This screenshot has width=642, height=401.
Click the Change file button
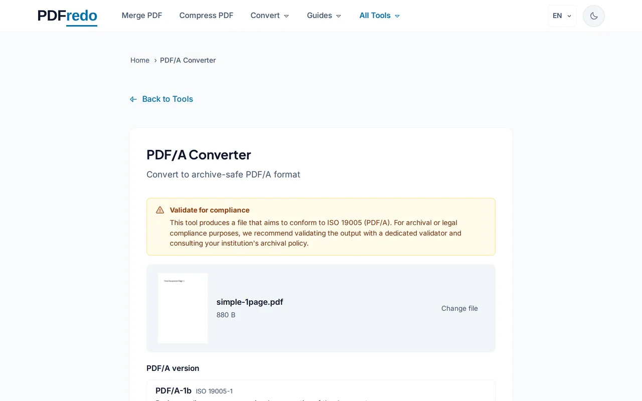coord(459,308)
